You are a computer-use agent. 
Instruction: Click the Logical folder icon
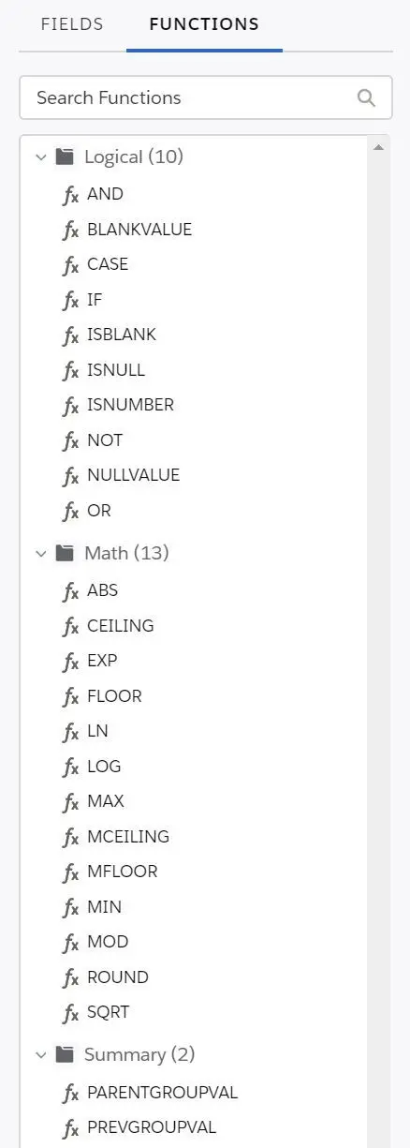[x=65, y=157]
